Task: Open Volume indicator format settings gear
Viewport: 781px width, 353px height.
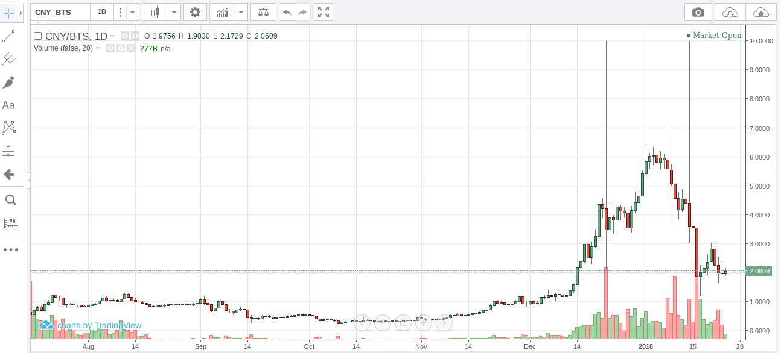Action: (x=120, y=48)
